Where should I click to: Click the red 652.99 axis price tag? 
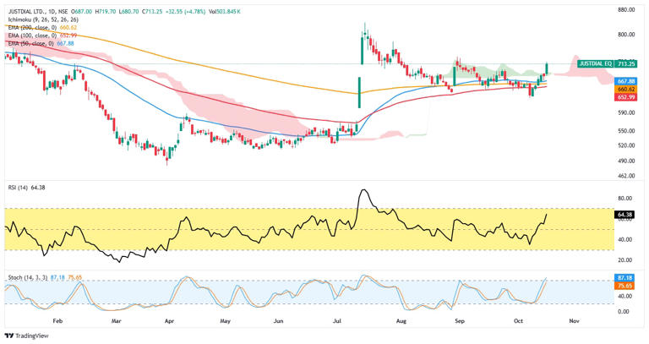pos(626,97)
